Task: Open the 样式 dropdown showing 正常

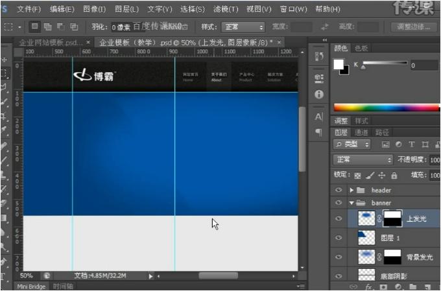Action: point(243,27)
